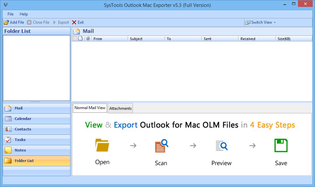Click the Add File folder icon
This screenshot has height=187, width=315.
pyautogui.click(x=6, y=22)
